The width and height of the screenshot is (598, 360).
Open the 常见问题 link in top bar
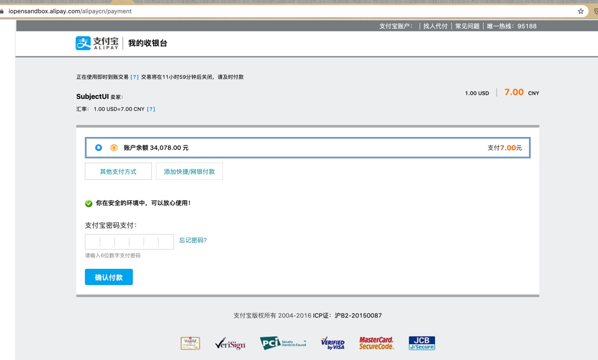pos(467,26)
